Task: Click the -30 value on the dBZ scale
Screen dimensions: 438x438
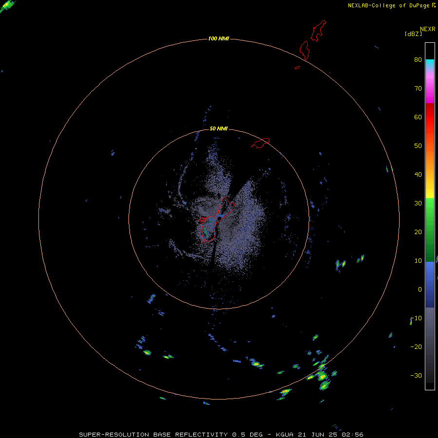Action: point(416,375)
